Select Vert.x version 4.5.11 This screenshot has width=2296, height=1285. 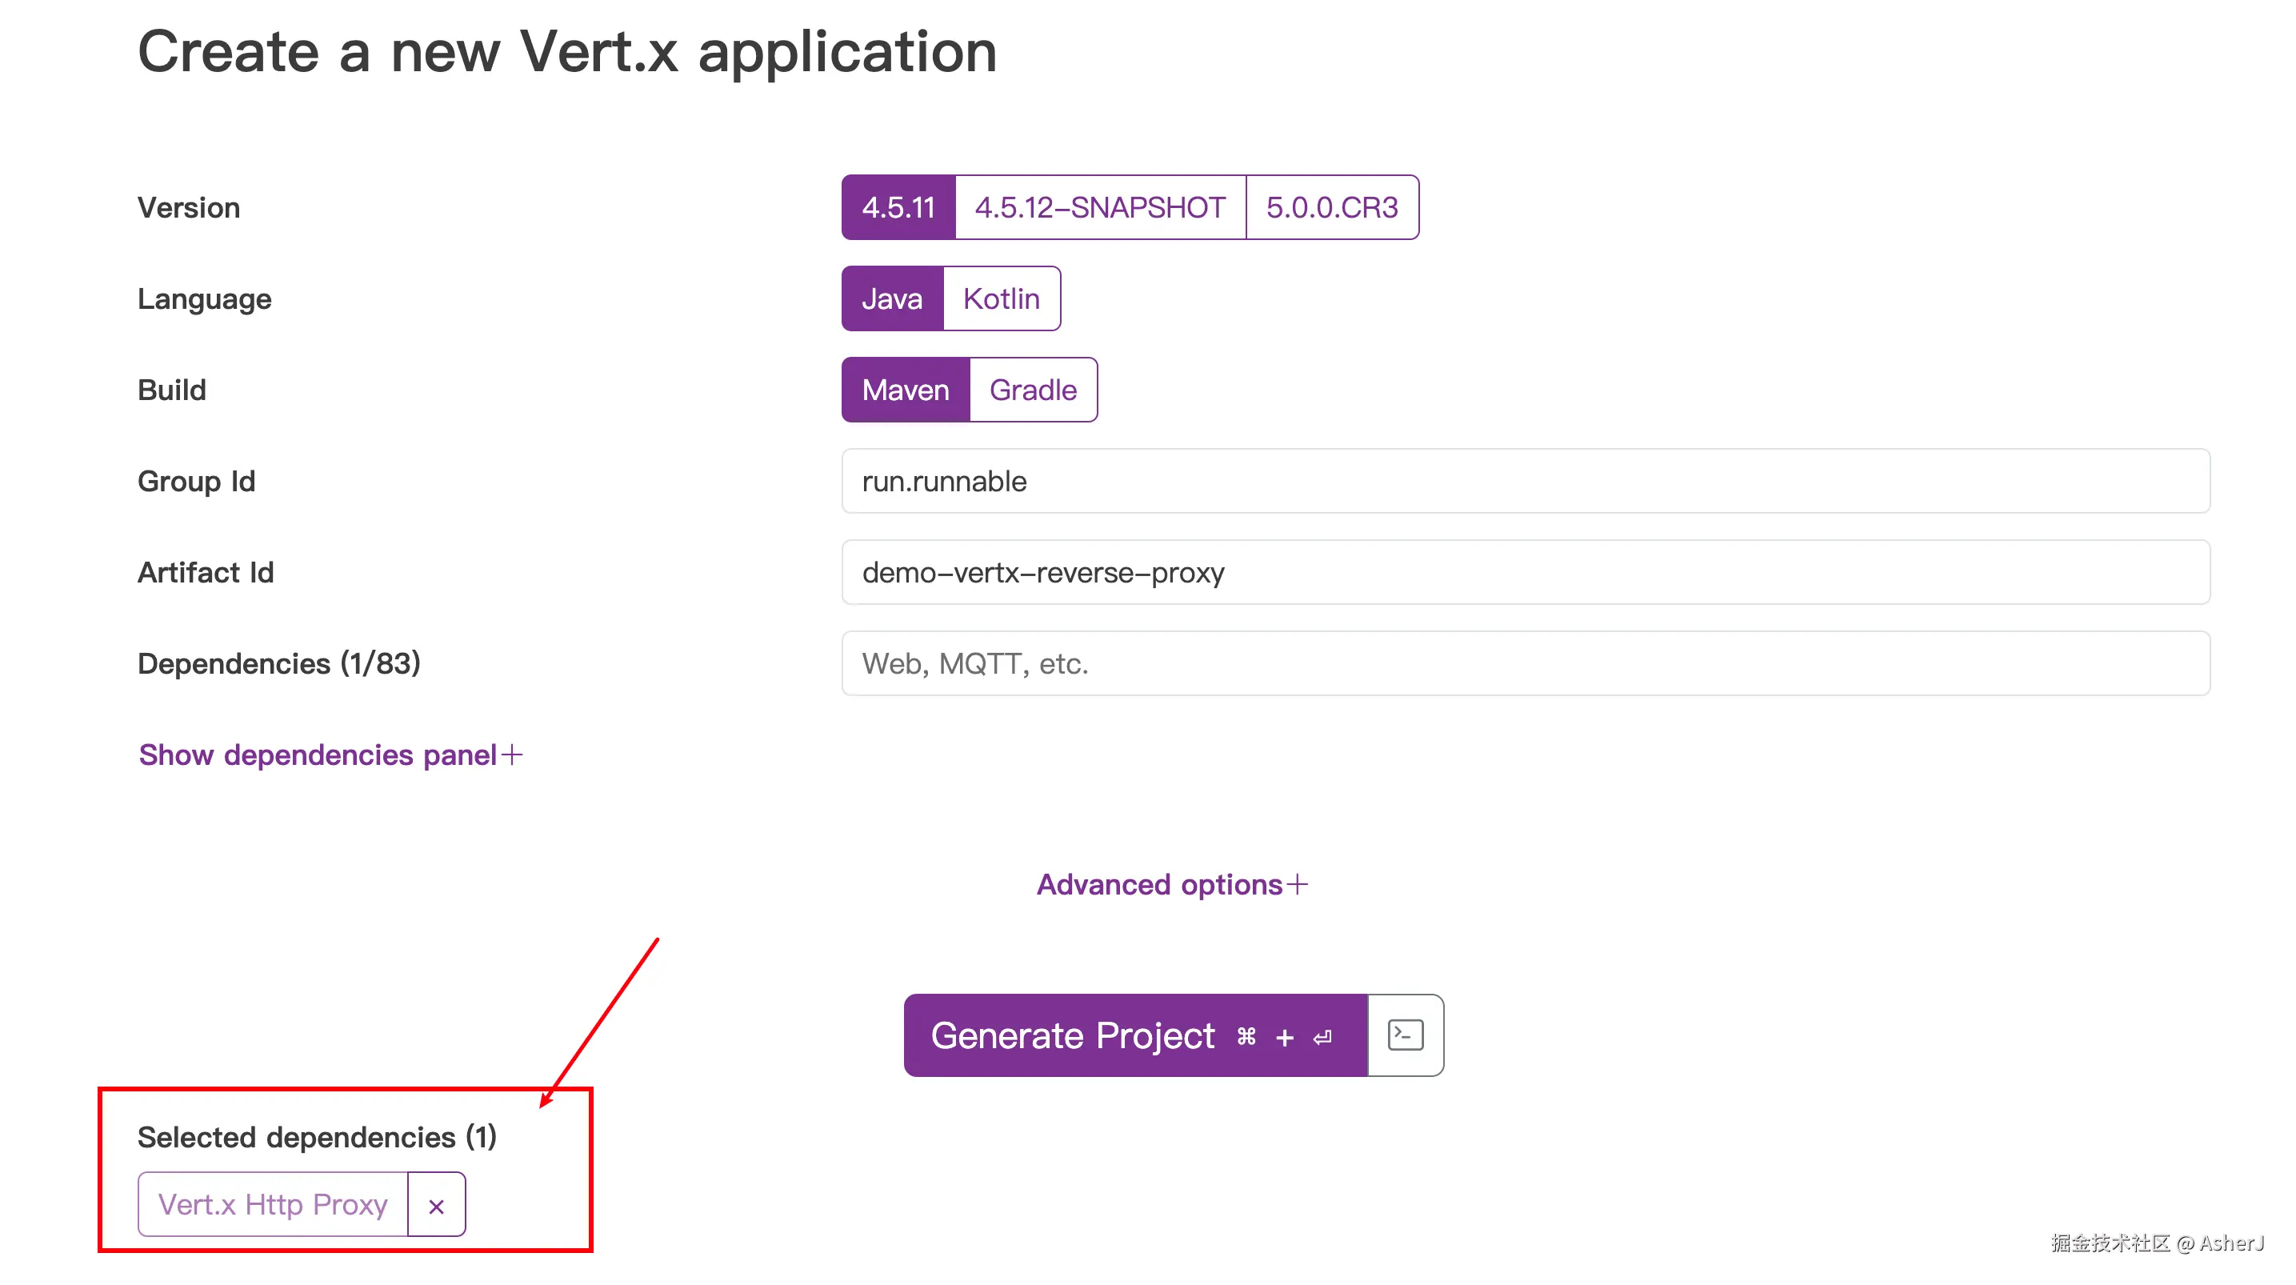tap(898, 208)
